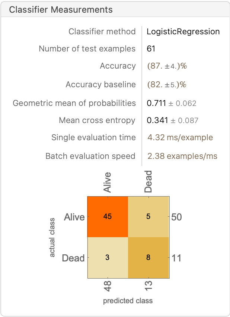Click the rotated Dead column header
230x317 pixels.
click(148, 182)
